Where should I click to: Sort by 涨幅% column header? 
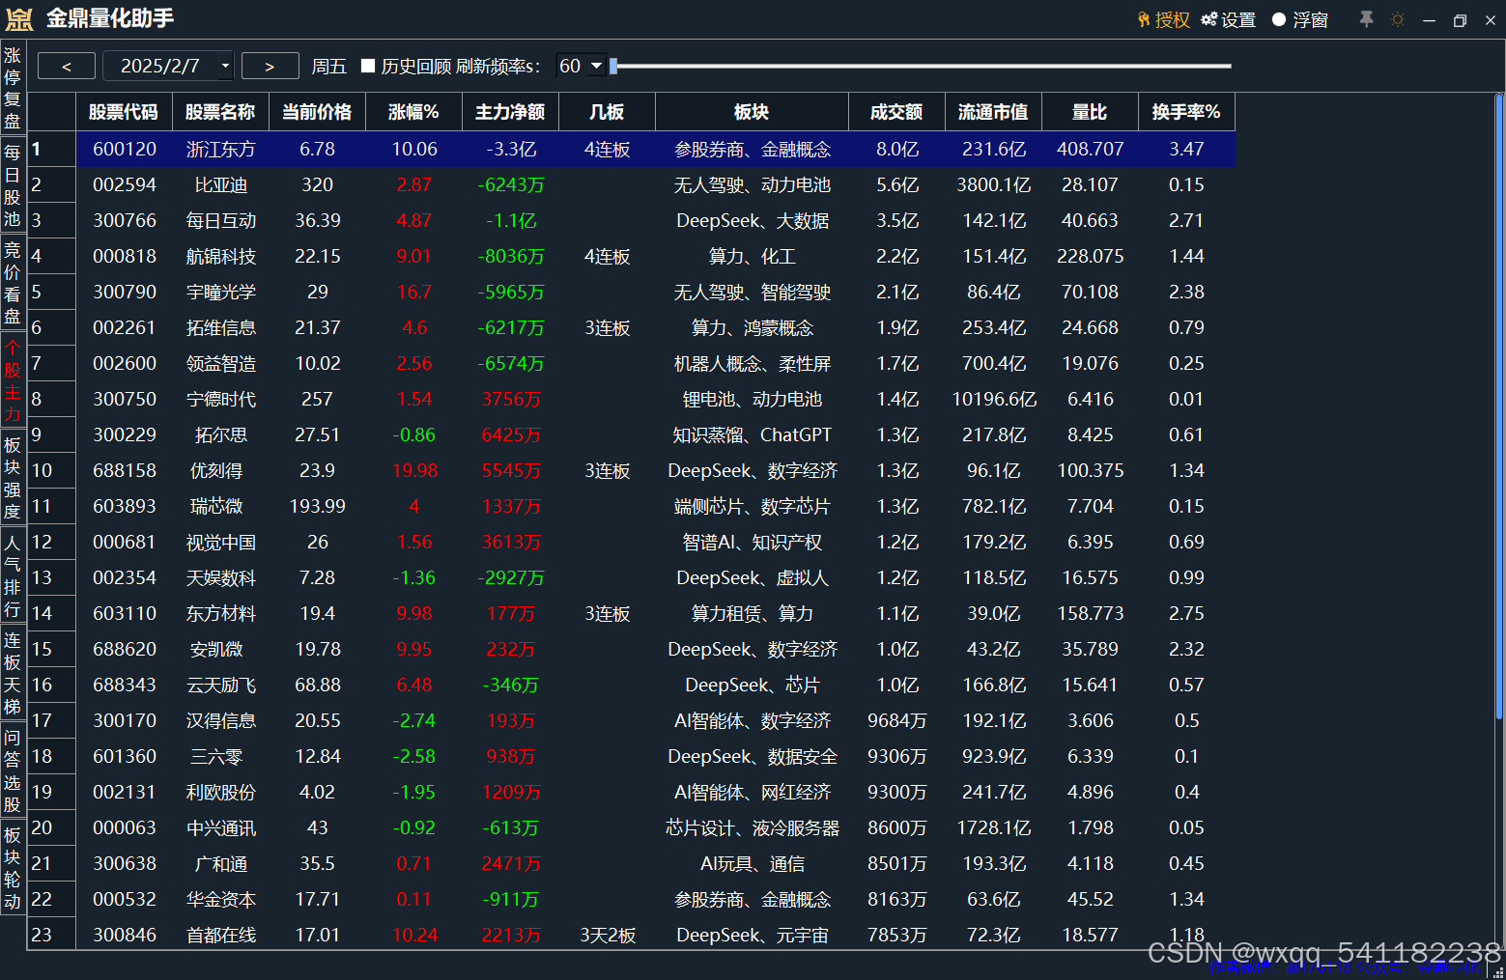pyautogui.click(x=413, y=112)
